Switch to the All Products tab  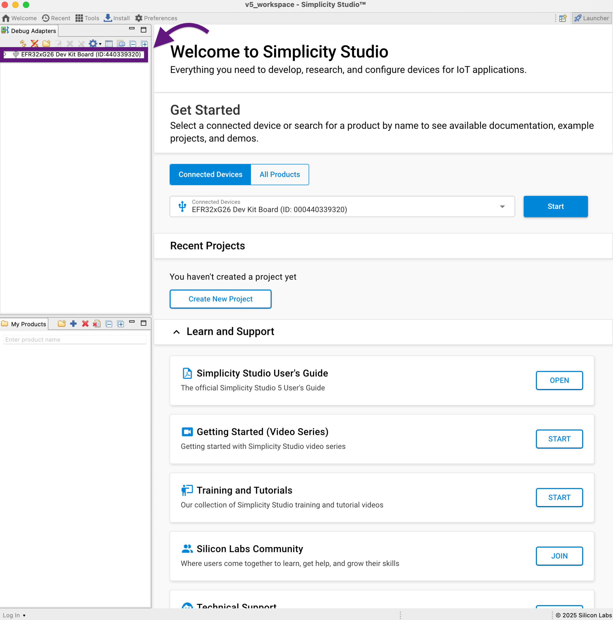(x=280, y=175)
